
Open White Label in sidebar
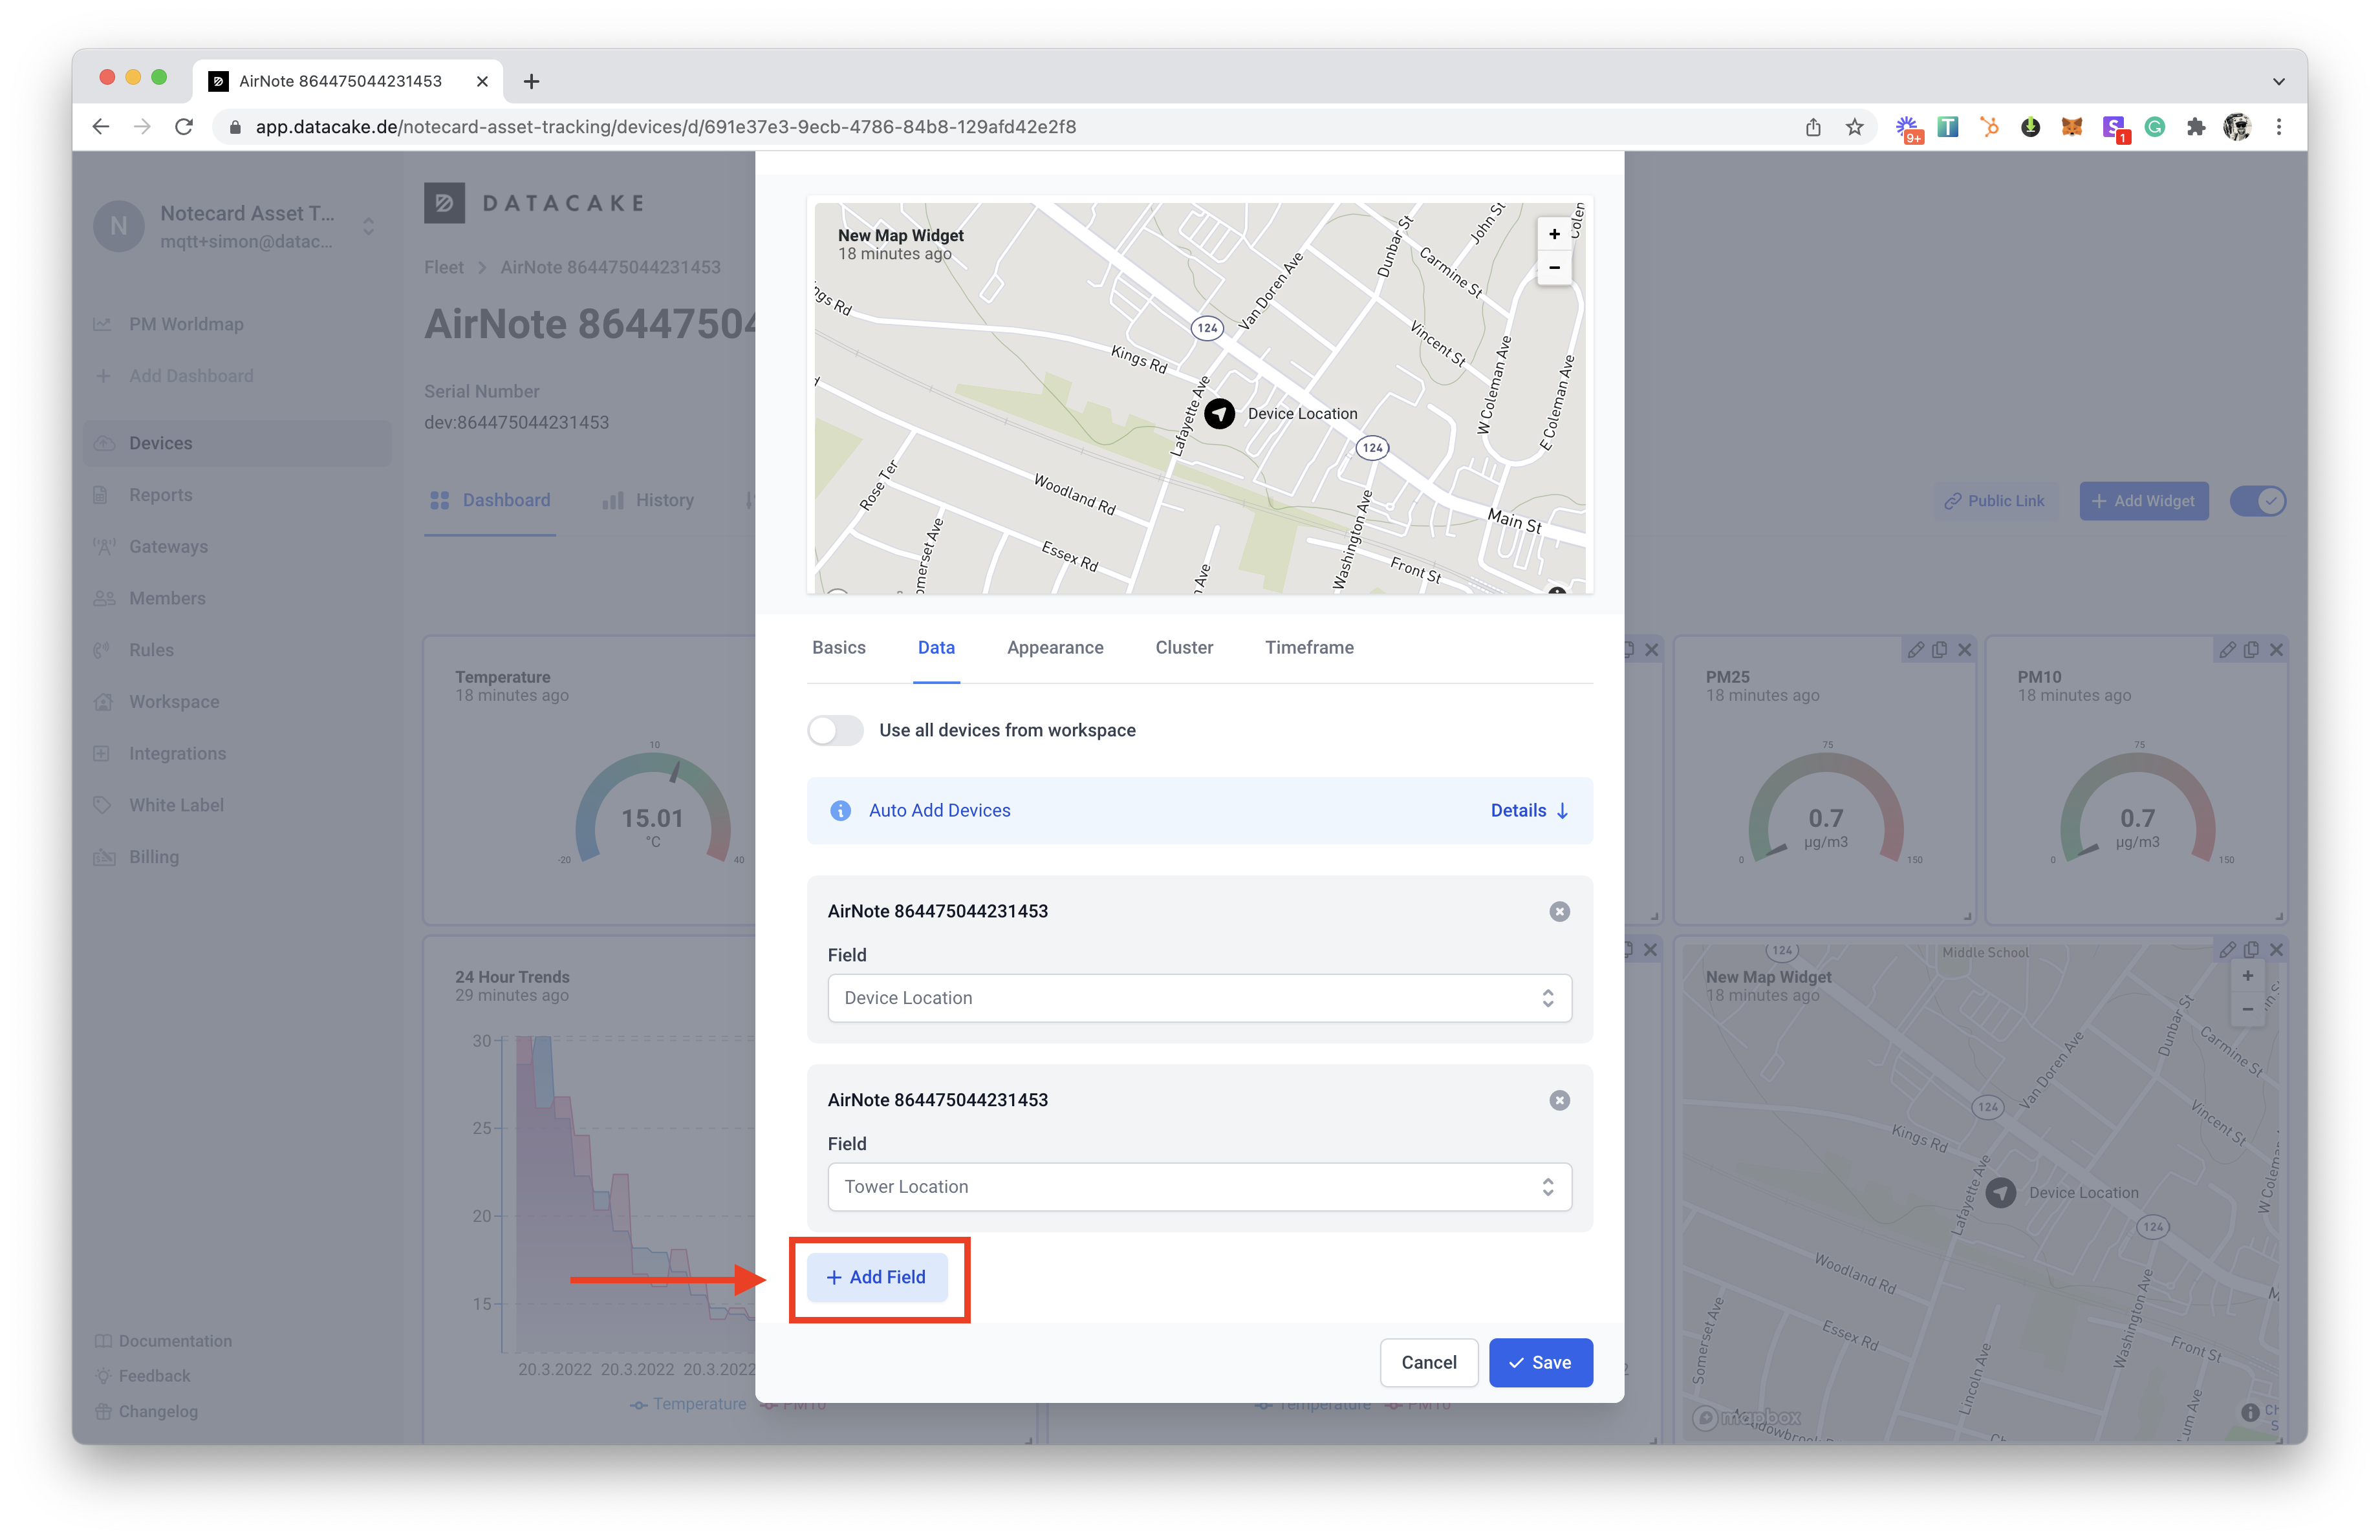point(176,804)
